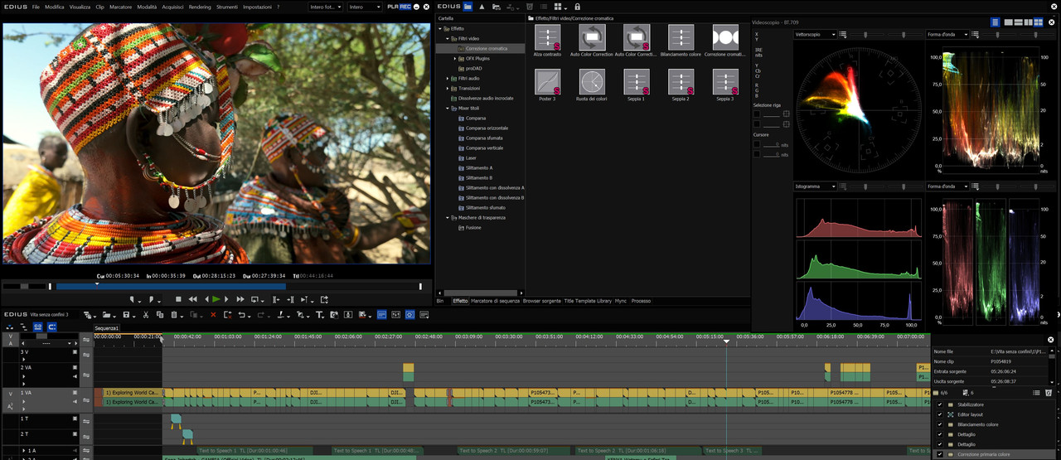Collapse the Mixer titoli tree folder
Screen dimensions: 1061x460
[448, 109]
